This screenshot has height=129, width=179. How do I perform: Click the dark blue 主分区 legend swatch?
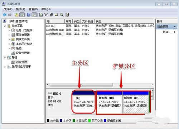pyautogui.click(x=61, y=121)
